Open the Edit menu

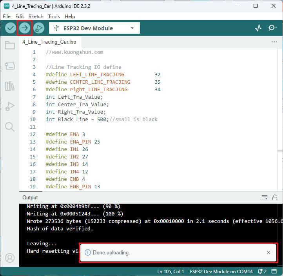point(20,17)
